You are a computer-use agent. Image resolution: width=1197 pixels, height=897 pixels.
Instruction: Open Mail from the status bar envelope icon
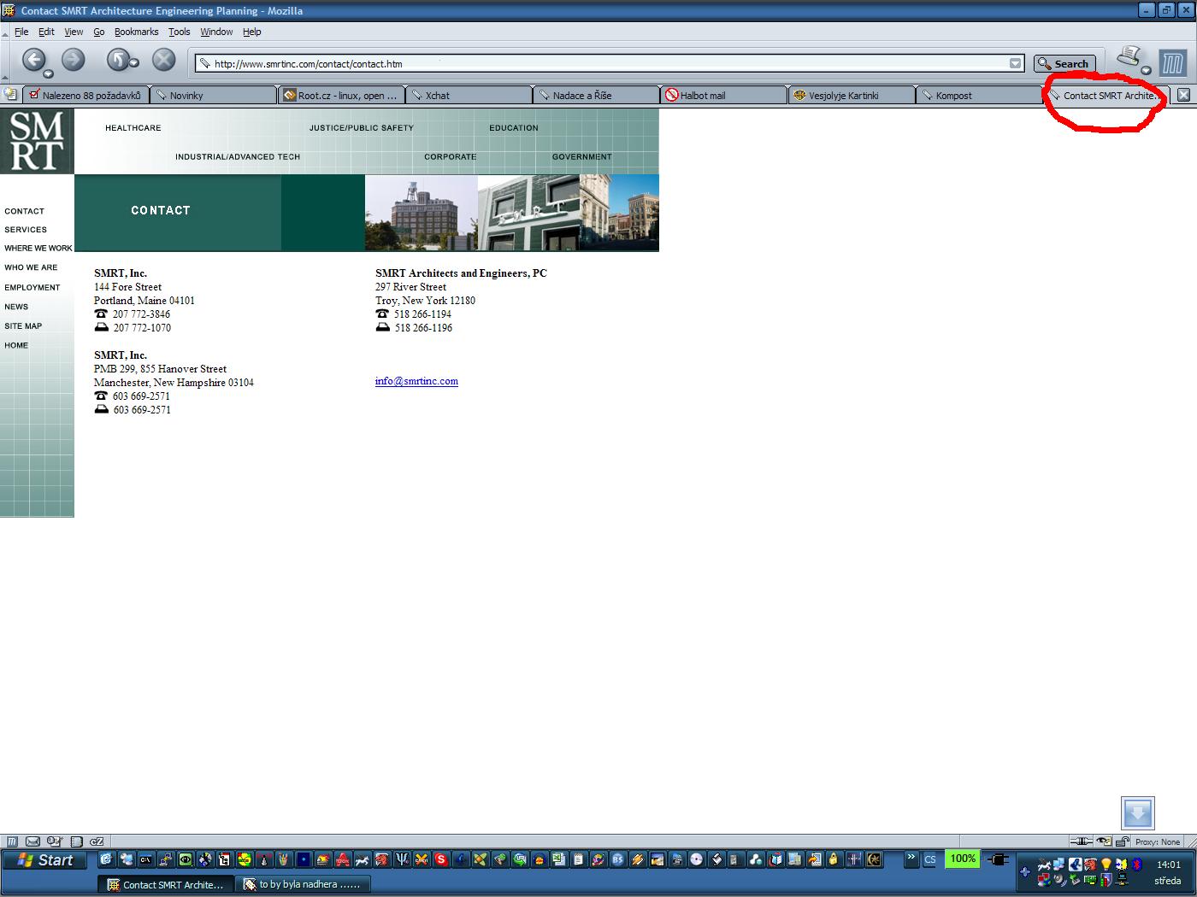(33, 841)
